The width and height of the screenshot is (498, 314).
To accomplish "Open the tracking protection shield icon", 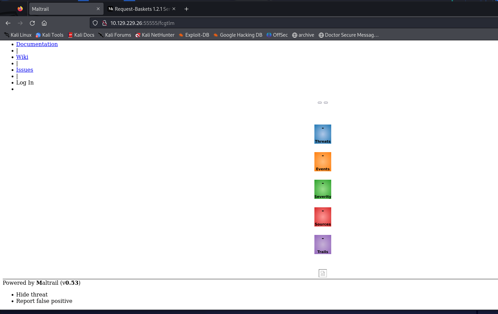I will point(95,23).
